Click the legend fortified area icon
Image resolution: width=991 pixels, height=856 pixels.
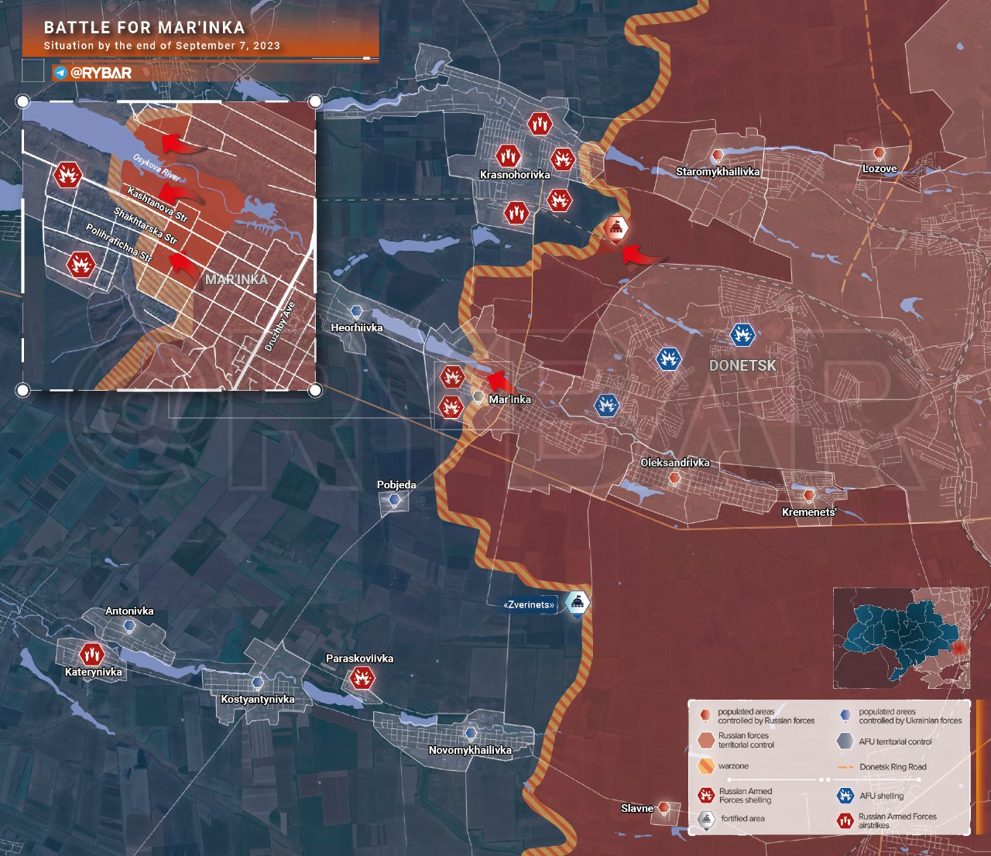pyautogui.click(x=705, y=819)
